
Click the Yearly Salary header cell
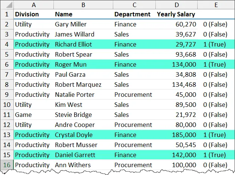[176, 15]
